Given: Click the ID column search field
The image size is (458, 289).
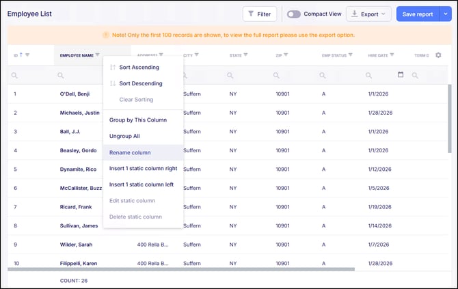Looking at the screenshot, I should coord(31,75).
